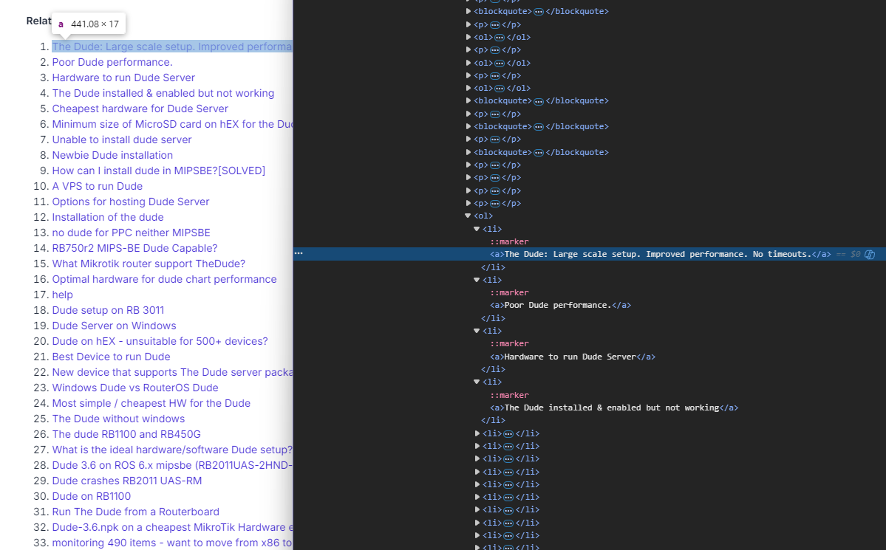Screen dimensions: 886x550
Task: Open 'Dude on hEX - unsuitable for 500+ devices?' link
Action: [x=160, y=342]
